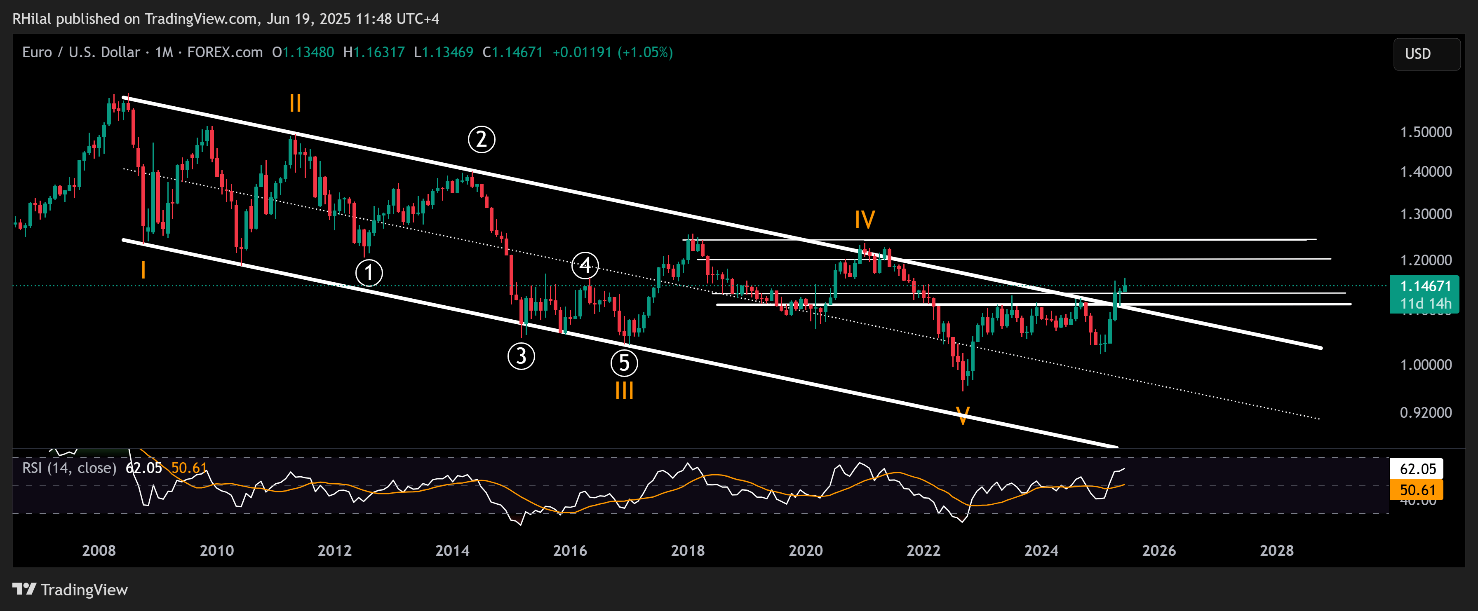Click the orange wave I label
This screenshot has width=1478, height=611.
pos(143,269)
